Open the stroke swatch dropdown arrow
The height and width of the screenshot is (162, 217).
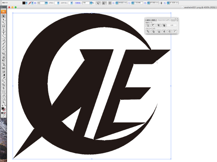33,3
